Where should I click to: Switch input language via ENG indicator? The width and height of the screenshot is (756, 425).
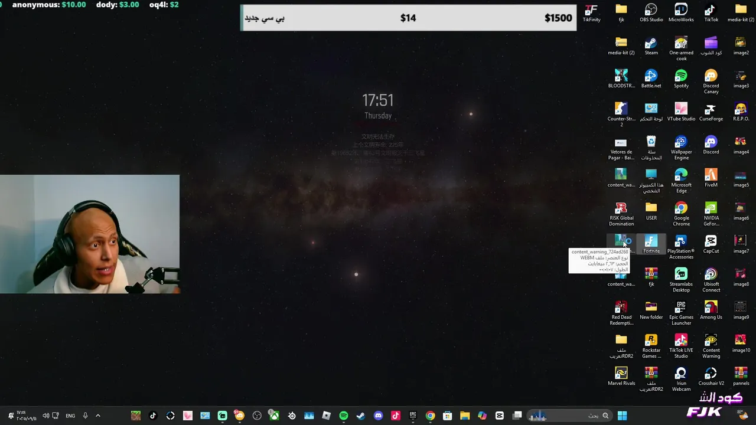[x=70, y=416]
